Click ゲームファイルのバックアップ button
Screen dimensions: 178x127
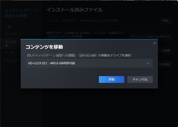(x=151, y=37)
